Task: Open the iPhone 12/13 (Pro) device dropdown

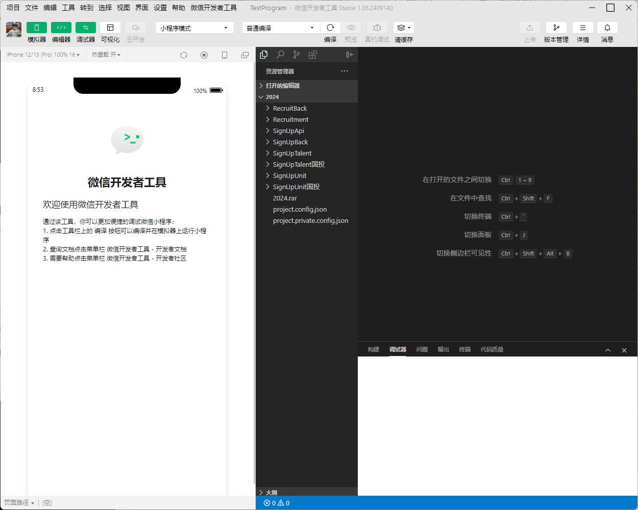Action: (x=43, y=55)
